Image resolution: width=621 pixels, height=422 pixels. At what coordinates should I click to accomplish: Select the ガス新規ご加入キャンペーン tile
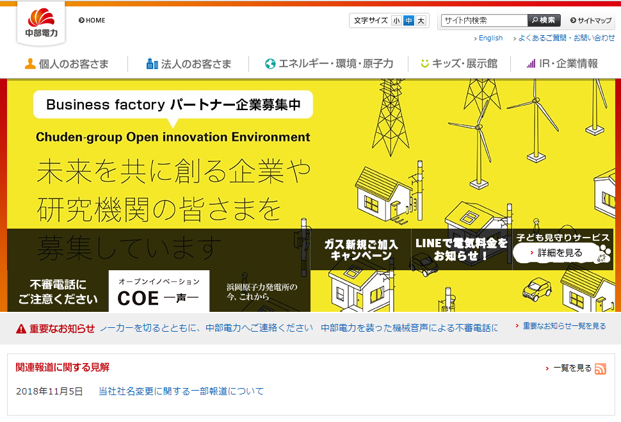(x=361, y=250)
